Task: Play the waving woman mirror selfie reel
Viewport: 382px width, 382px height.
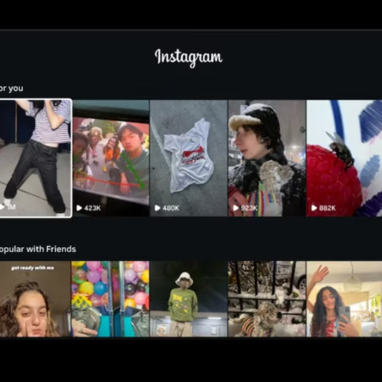Action: pos(344,299)
